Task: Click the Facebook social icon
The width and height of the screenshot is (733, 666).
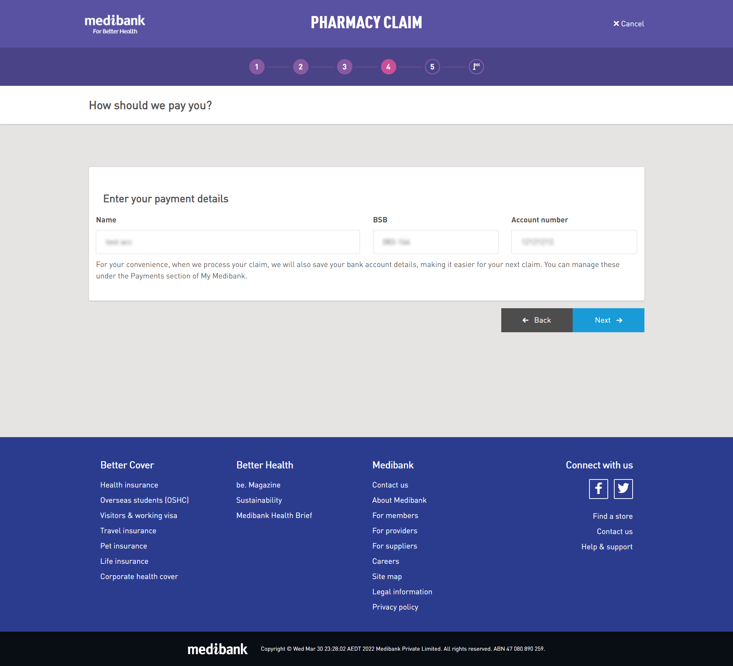Action: coord(597,489)
